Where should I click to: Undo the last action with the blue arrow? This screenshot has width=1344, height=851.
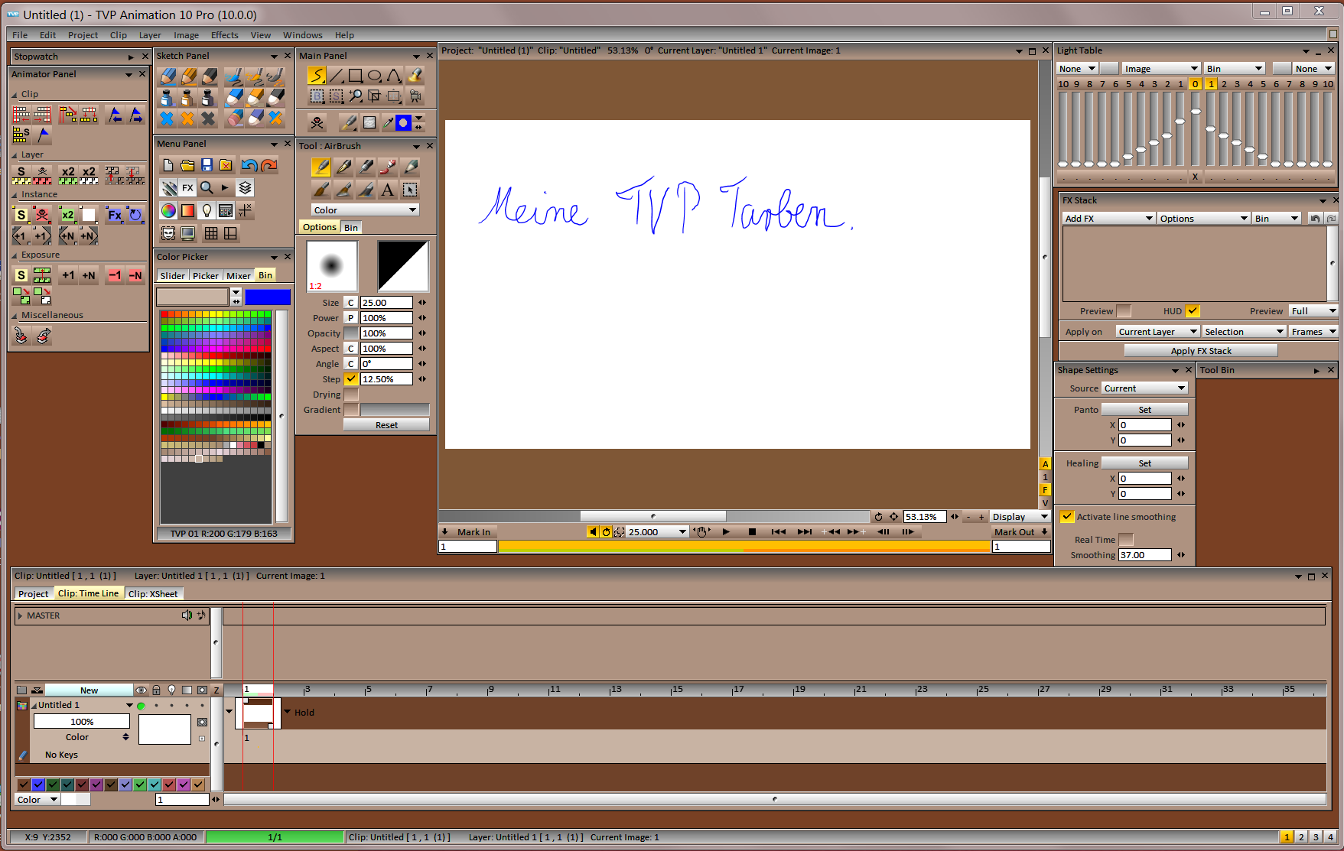pos(249,165)
